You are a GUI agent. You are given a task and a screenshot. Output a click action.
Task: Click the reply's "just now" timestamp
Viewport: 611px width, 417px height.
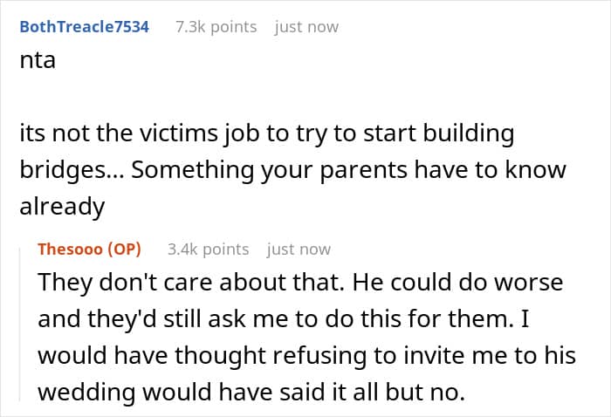pos(299,250)
